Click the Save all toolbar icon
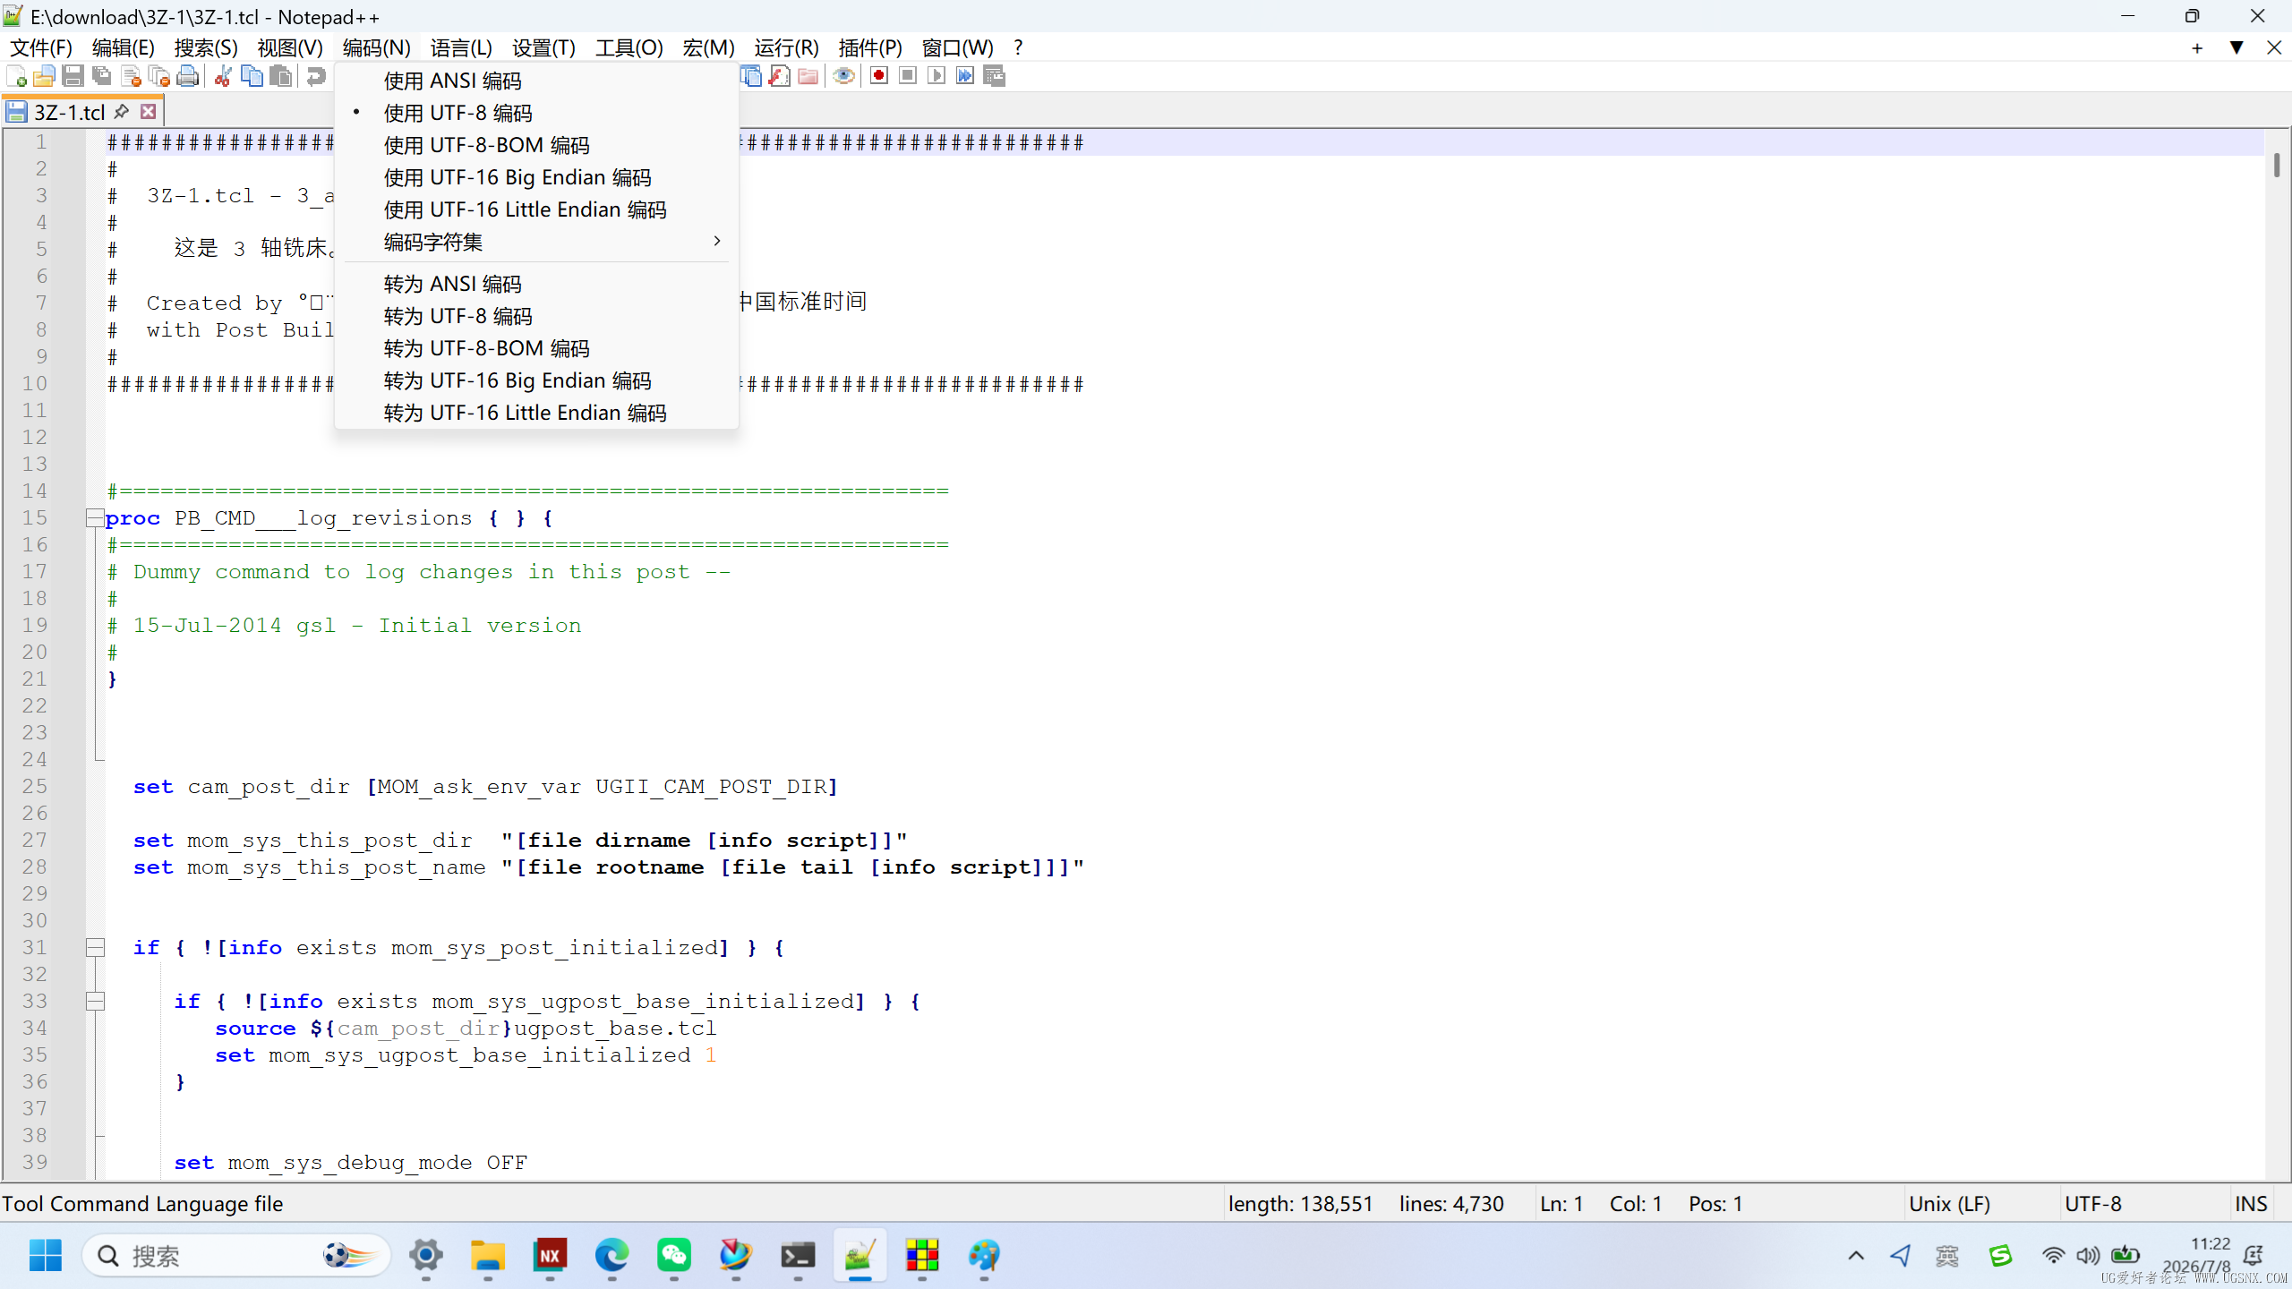 [102, 77]
